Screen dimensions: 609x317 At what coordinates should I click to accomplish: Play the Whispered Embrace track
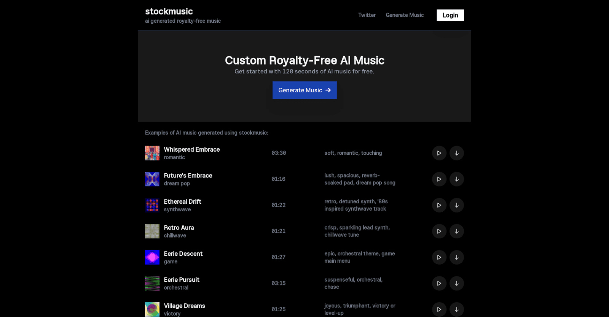(x=439, y=153)
